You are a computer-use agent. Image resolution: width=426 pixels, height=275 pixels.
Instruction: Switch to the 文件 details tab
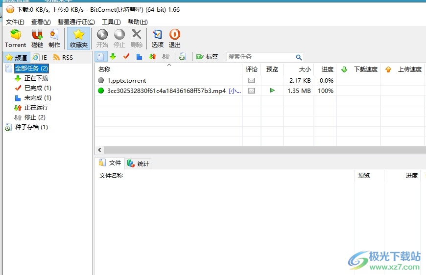(x=110, y=163)
